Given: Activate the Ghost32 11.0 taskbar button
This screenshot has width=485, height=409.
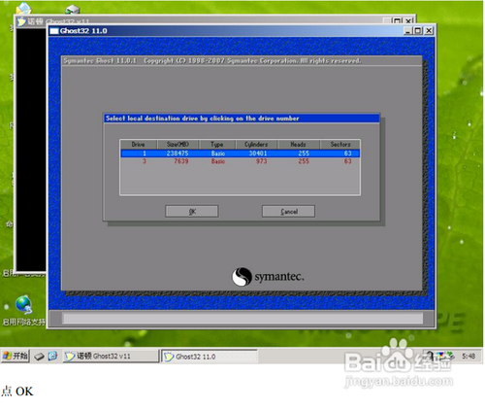Looking at the screenshot, I should pyautogui.click(x=210, y=357).
